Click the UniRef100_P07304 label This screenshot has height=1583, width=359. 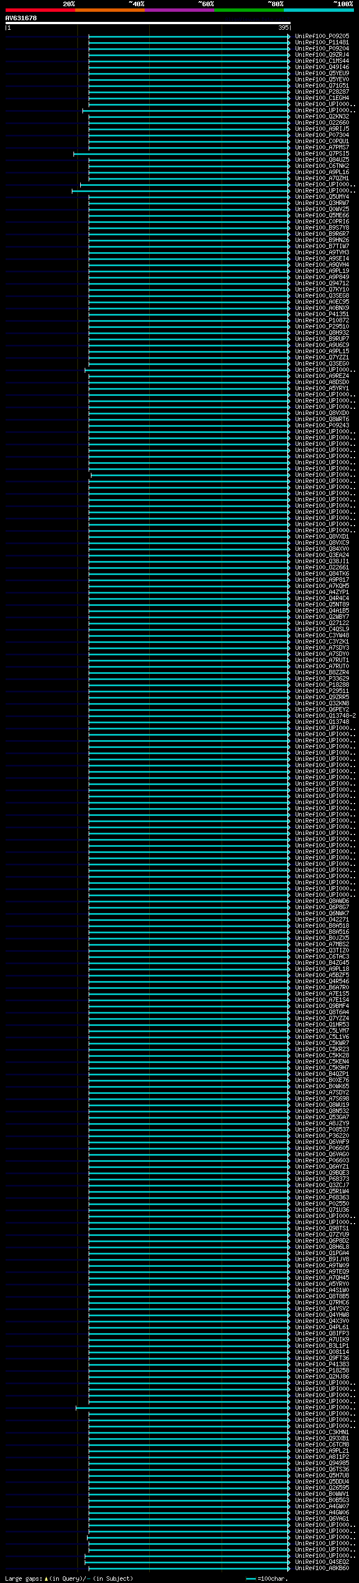321,135
